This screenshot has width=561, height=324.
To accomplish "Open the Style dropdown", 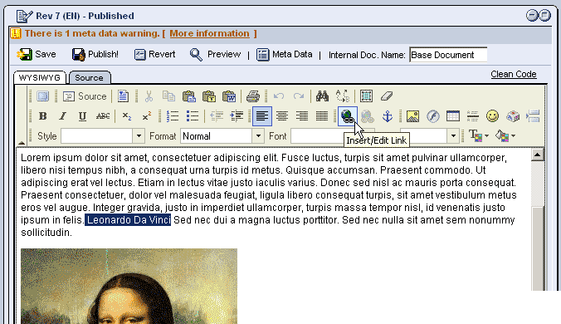I will (102, 136).
